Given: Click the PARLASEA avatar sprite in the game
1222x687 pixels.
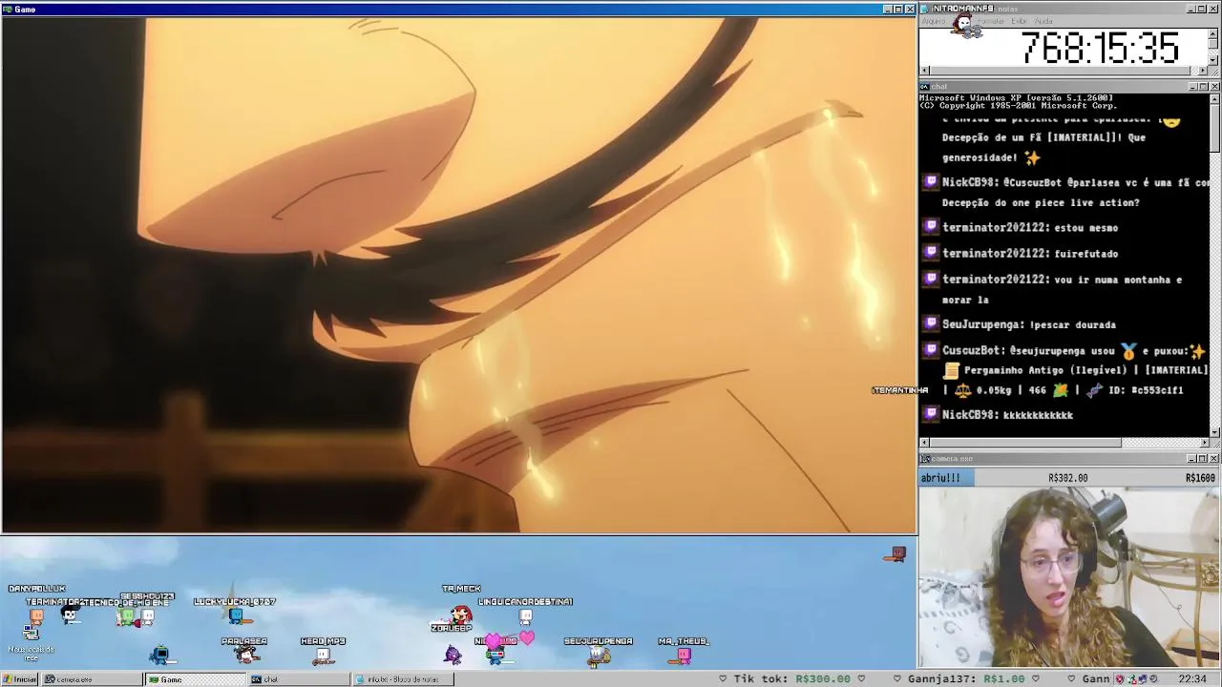Looking at the screenshot, I should point(246,655).
